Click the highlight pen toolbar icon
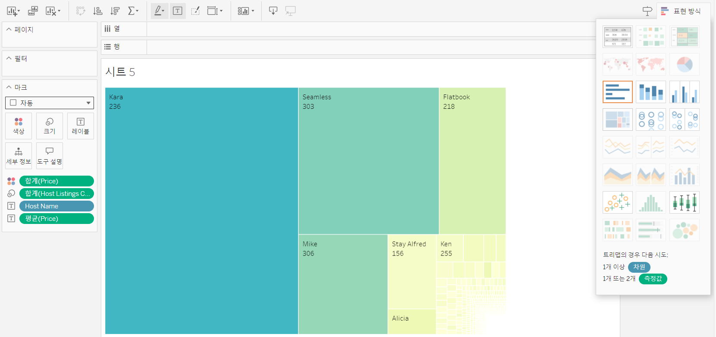 click(x=158, y=11)
